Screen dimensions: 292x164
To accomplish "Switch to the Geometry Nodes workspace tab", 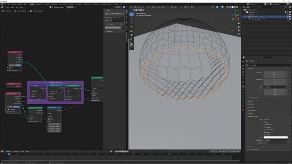I will coord(106,4).
